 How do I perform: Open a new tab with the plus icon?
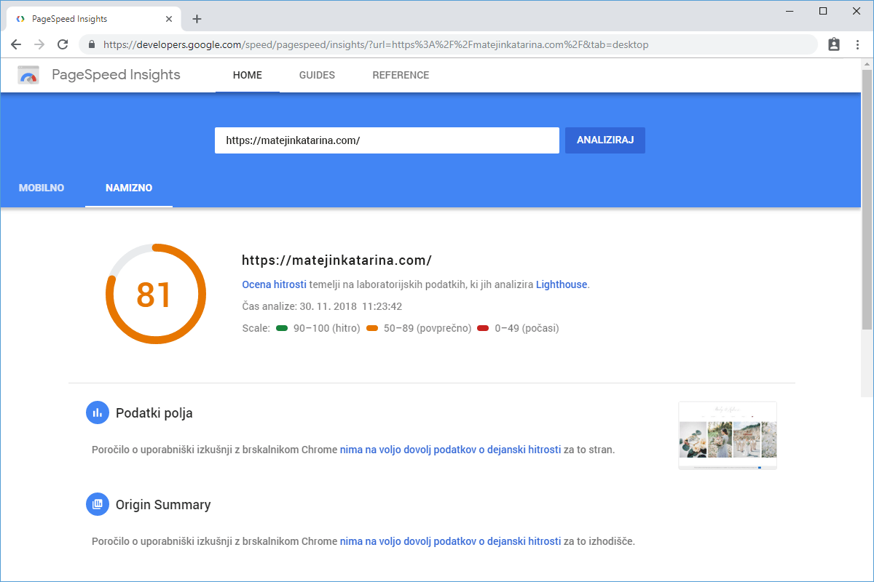[197, 19]
